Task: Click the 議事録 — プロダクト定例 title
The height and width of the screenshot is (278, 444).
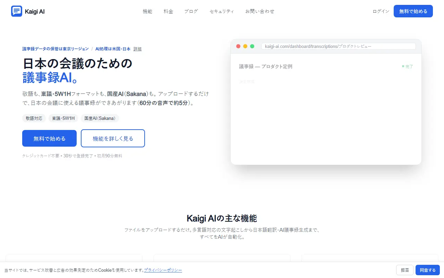Action: [266, 66]
